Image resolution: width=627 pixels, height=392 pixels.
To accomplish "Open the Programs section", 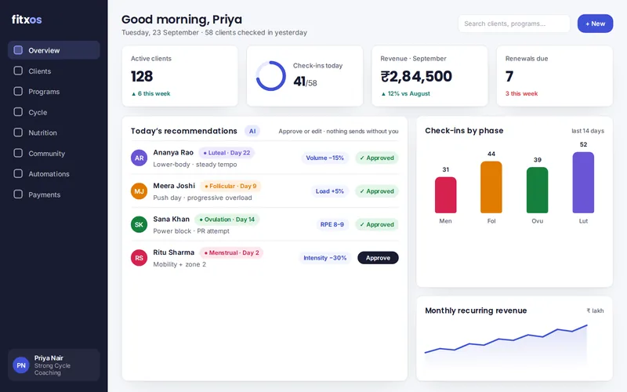I will [x=53, y=91].
